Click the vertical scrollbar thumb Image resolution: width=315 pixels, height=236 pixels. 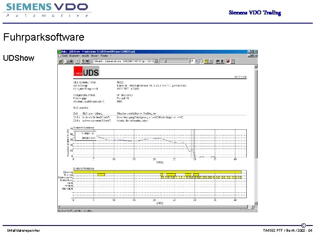point(256,113)
